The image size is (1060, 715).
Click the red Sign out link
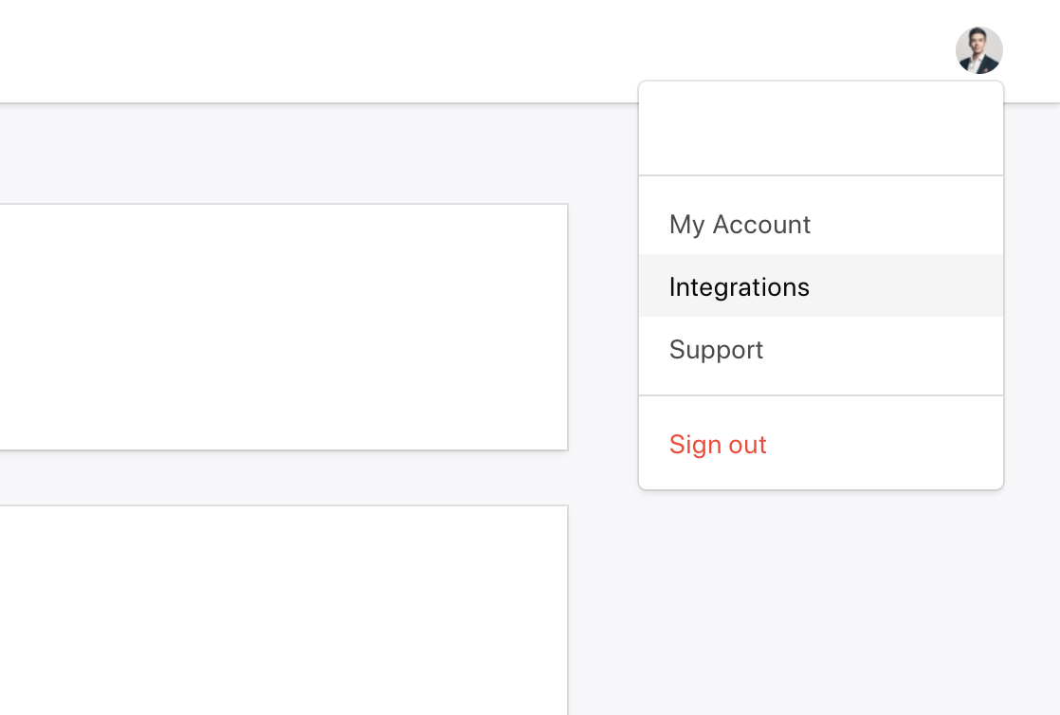point(718,445)
